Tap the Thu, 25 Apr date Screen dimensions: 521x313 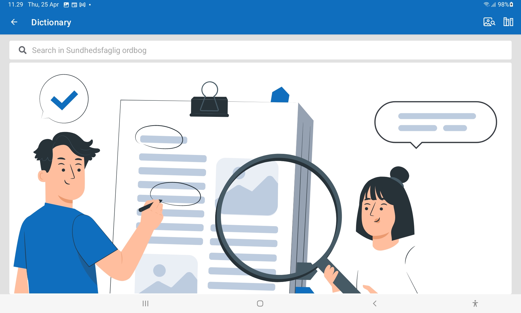(43, 4)
